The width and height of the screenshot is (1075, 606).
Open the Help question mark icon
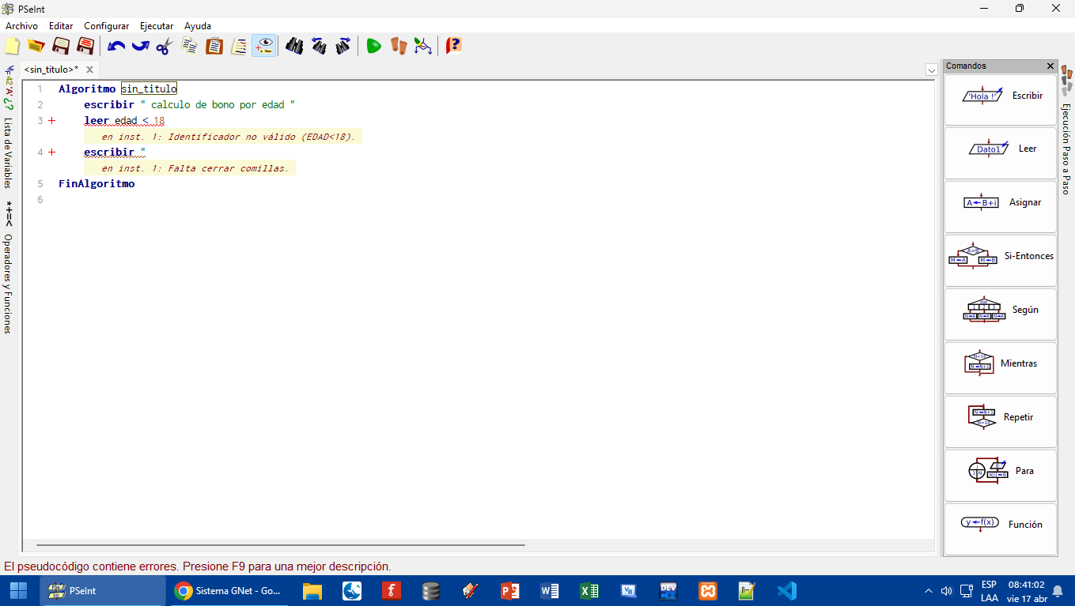tap(453, 46)
